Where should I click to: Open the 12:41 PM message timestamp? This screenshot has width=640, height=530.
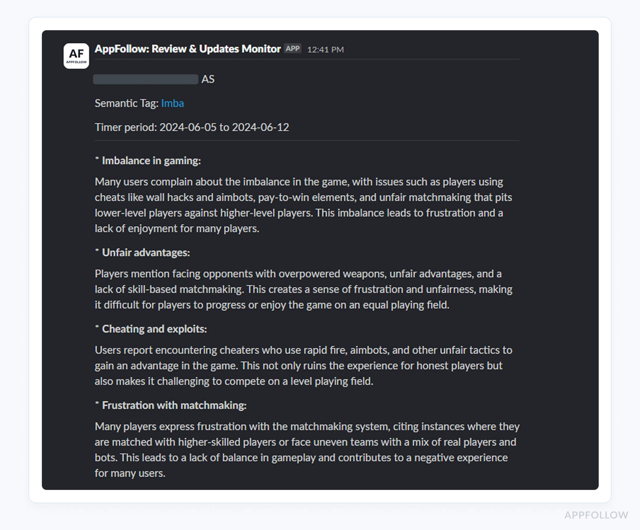point(325,49)
